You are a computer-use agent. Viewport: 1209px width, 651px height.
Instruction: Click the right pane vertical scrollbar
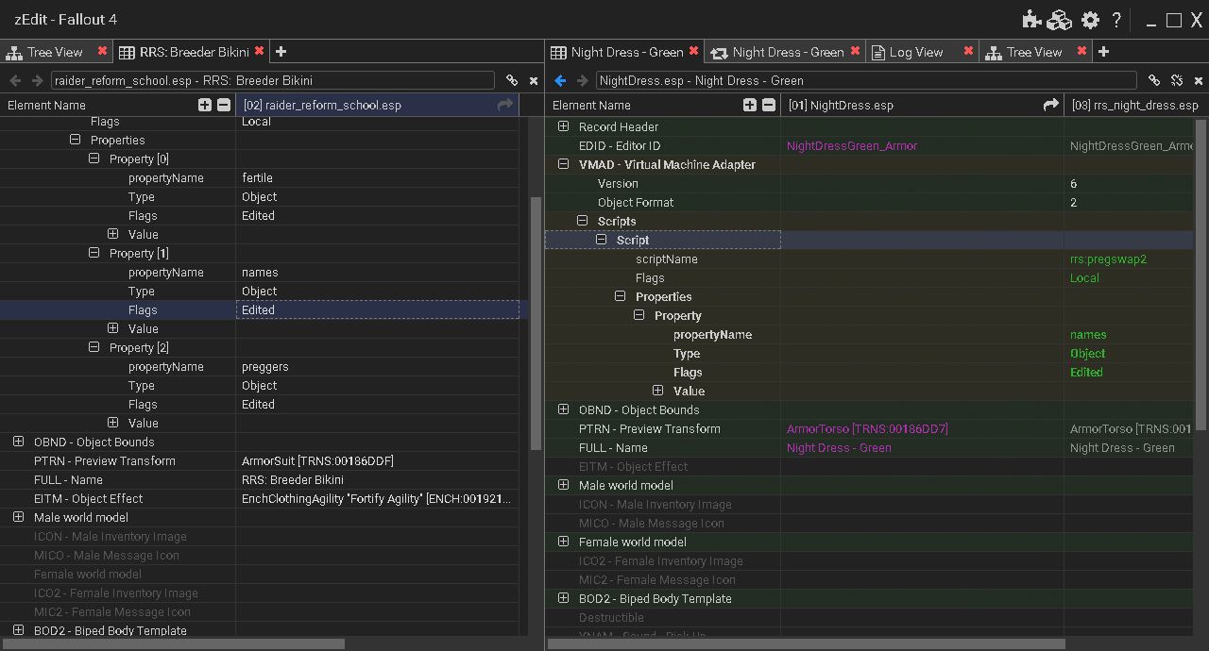coord(1201,274)
